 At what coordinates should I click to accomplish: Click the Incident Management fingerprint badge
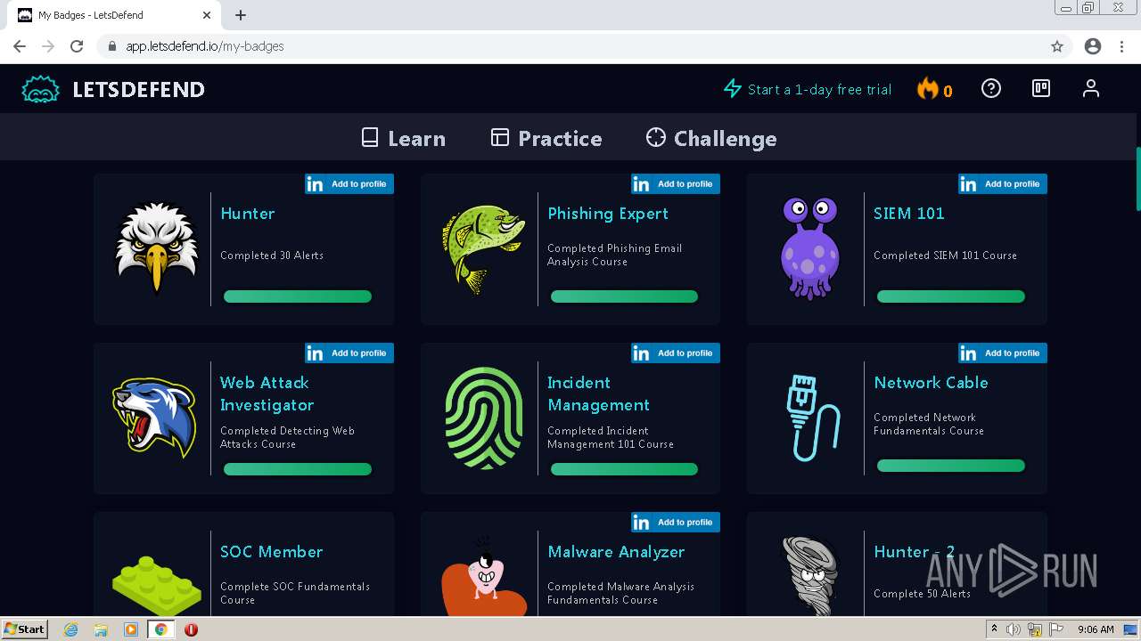point(483,418)
